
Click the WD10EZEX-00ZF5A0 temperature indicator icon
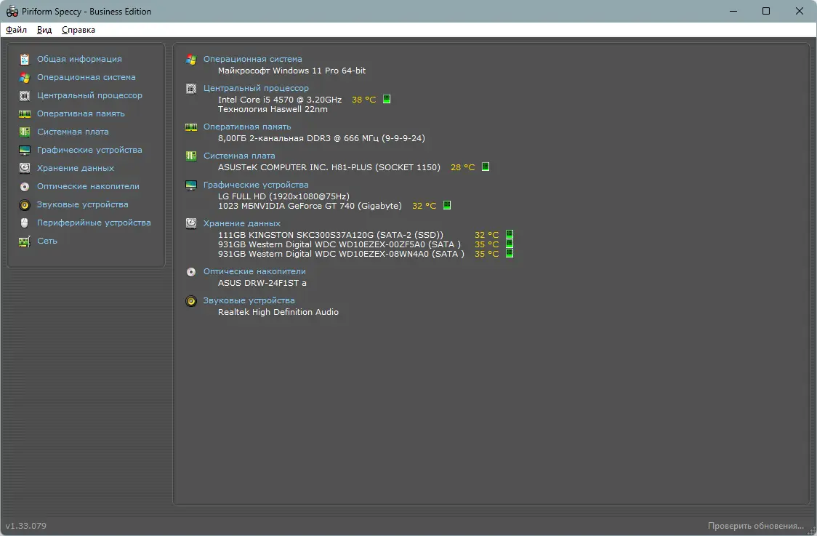[x=510, y=244]
